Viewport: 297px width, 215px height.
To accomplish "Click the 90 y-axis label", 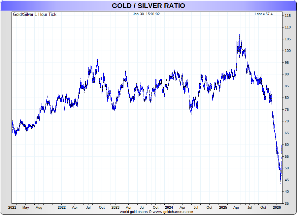I will pos(287,74).
